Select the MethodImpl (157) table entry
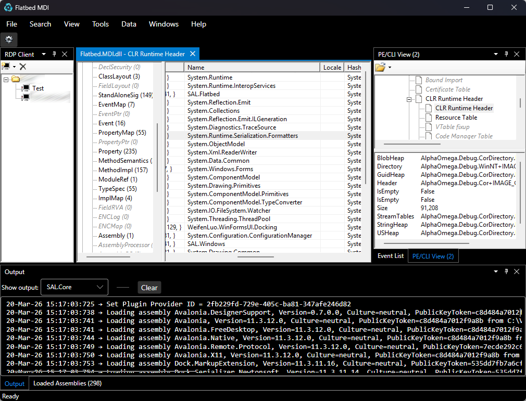Viewport: 526px width, 401px height. (123, 170)
